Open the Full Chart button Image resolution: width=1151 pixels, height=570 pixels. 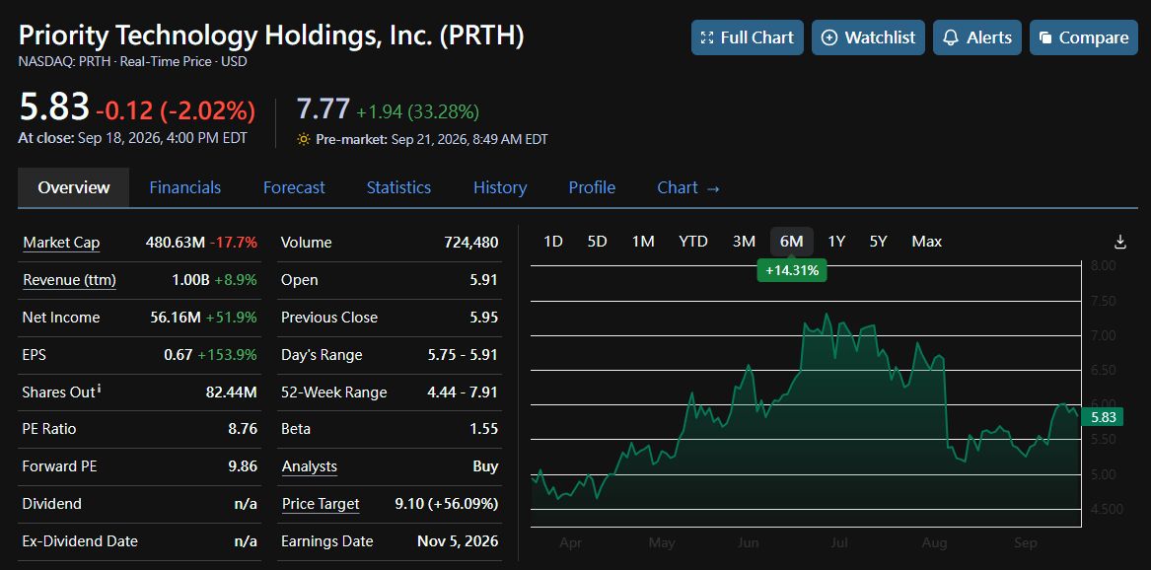[x=748, y=37]
